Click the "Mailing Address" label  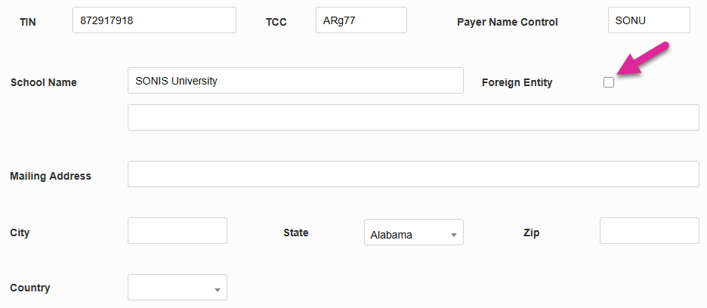pos(51,176)
